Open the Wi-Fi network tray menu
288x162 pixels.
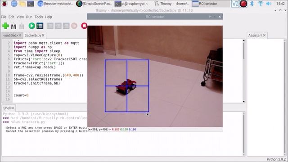click(260, 4)
